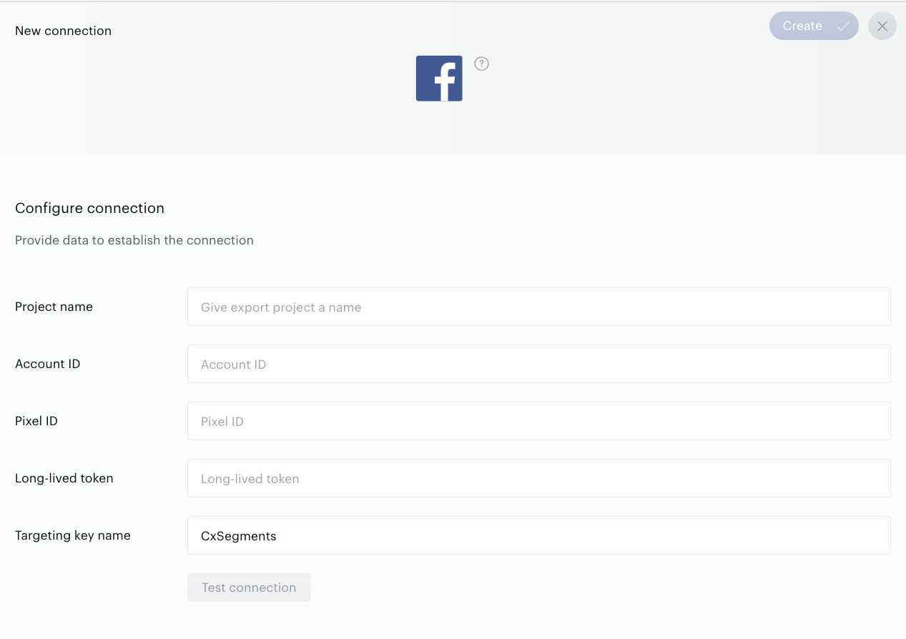906x639 pixels.
Task: Focus the Long-lived token input field
Action: [539, 478]
